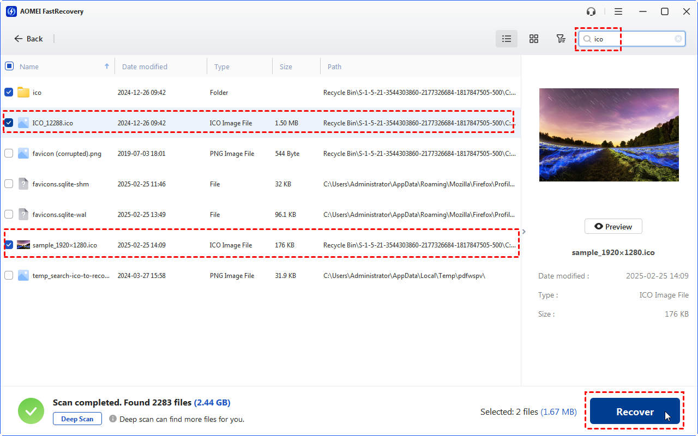698x436 pixels.
Task: Toggle the Name sort direction arrow
Action: (x=106, y=66)
